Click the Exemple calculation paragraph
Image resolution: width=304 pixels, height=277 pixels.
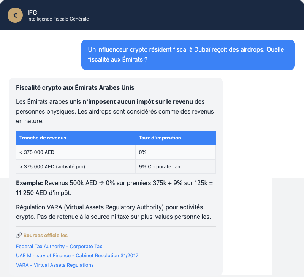pos(114,188)
